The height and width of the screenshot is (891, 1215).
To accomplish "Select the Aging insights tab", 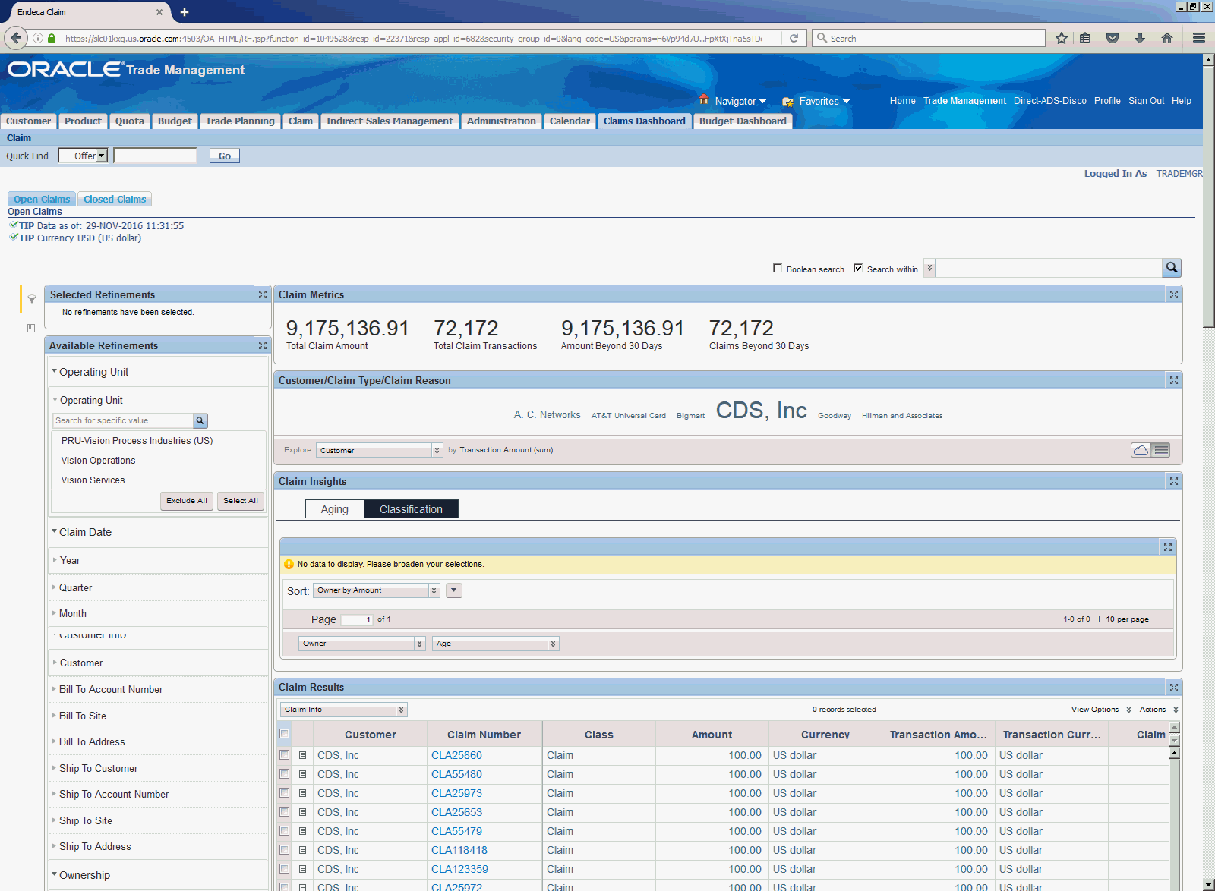I will click(x=335, y=509).
